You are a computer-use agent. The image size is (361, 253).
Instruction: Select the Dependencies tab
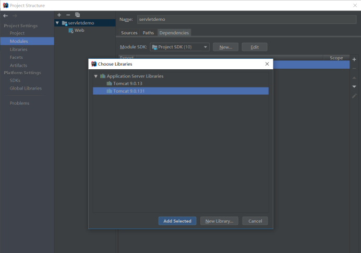[x=174, y=33]
